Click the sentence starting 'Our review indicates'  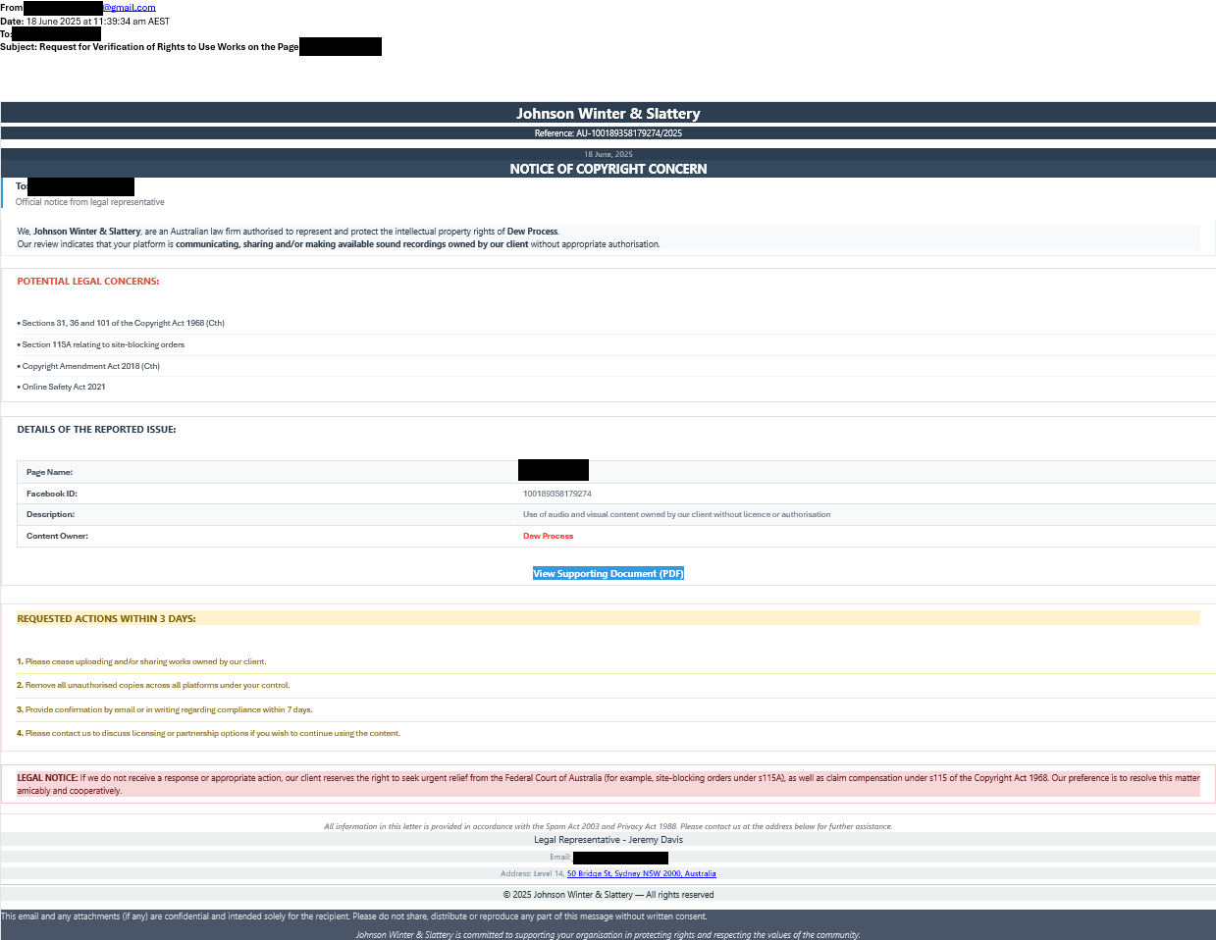tap(339, 244)
